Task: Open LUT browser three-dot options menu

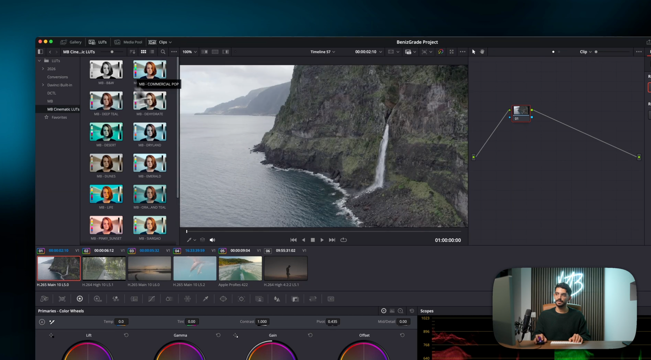Action: point(174,52)
